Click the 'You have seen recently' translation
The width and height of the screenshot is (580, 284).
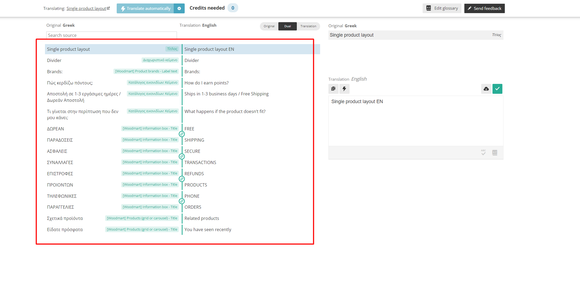pos(208,229)
